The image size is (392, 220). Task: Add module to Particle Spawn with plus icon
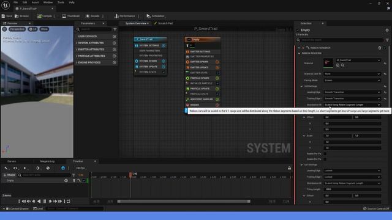217,78
